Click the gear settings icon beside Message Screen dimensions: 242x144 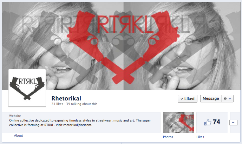(x=225, y=98)
